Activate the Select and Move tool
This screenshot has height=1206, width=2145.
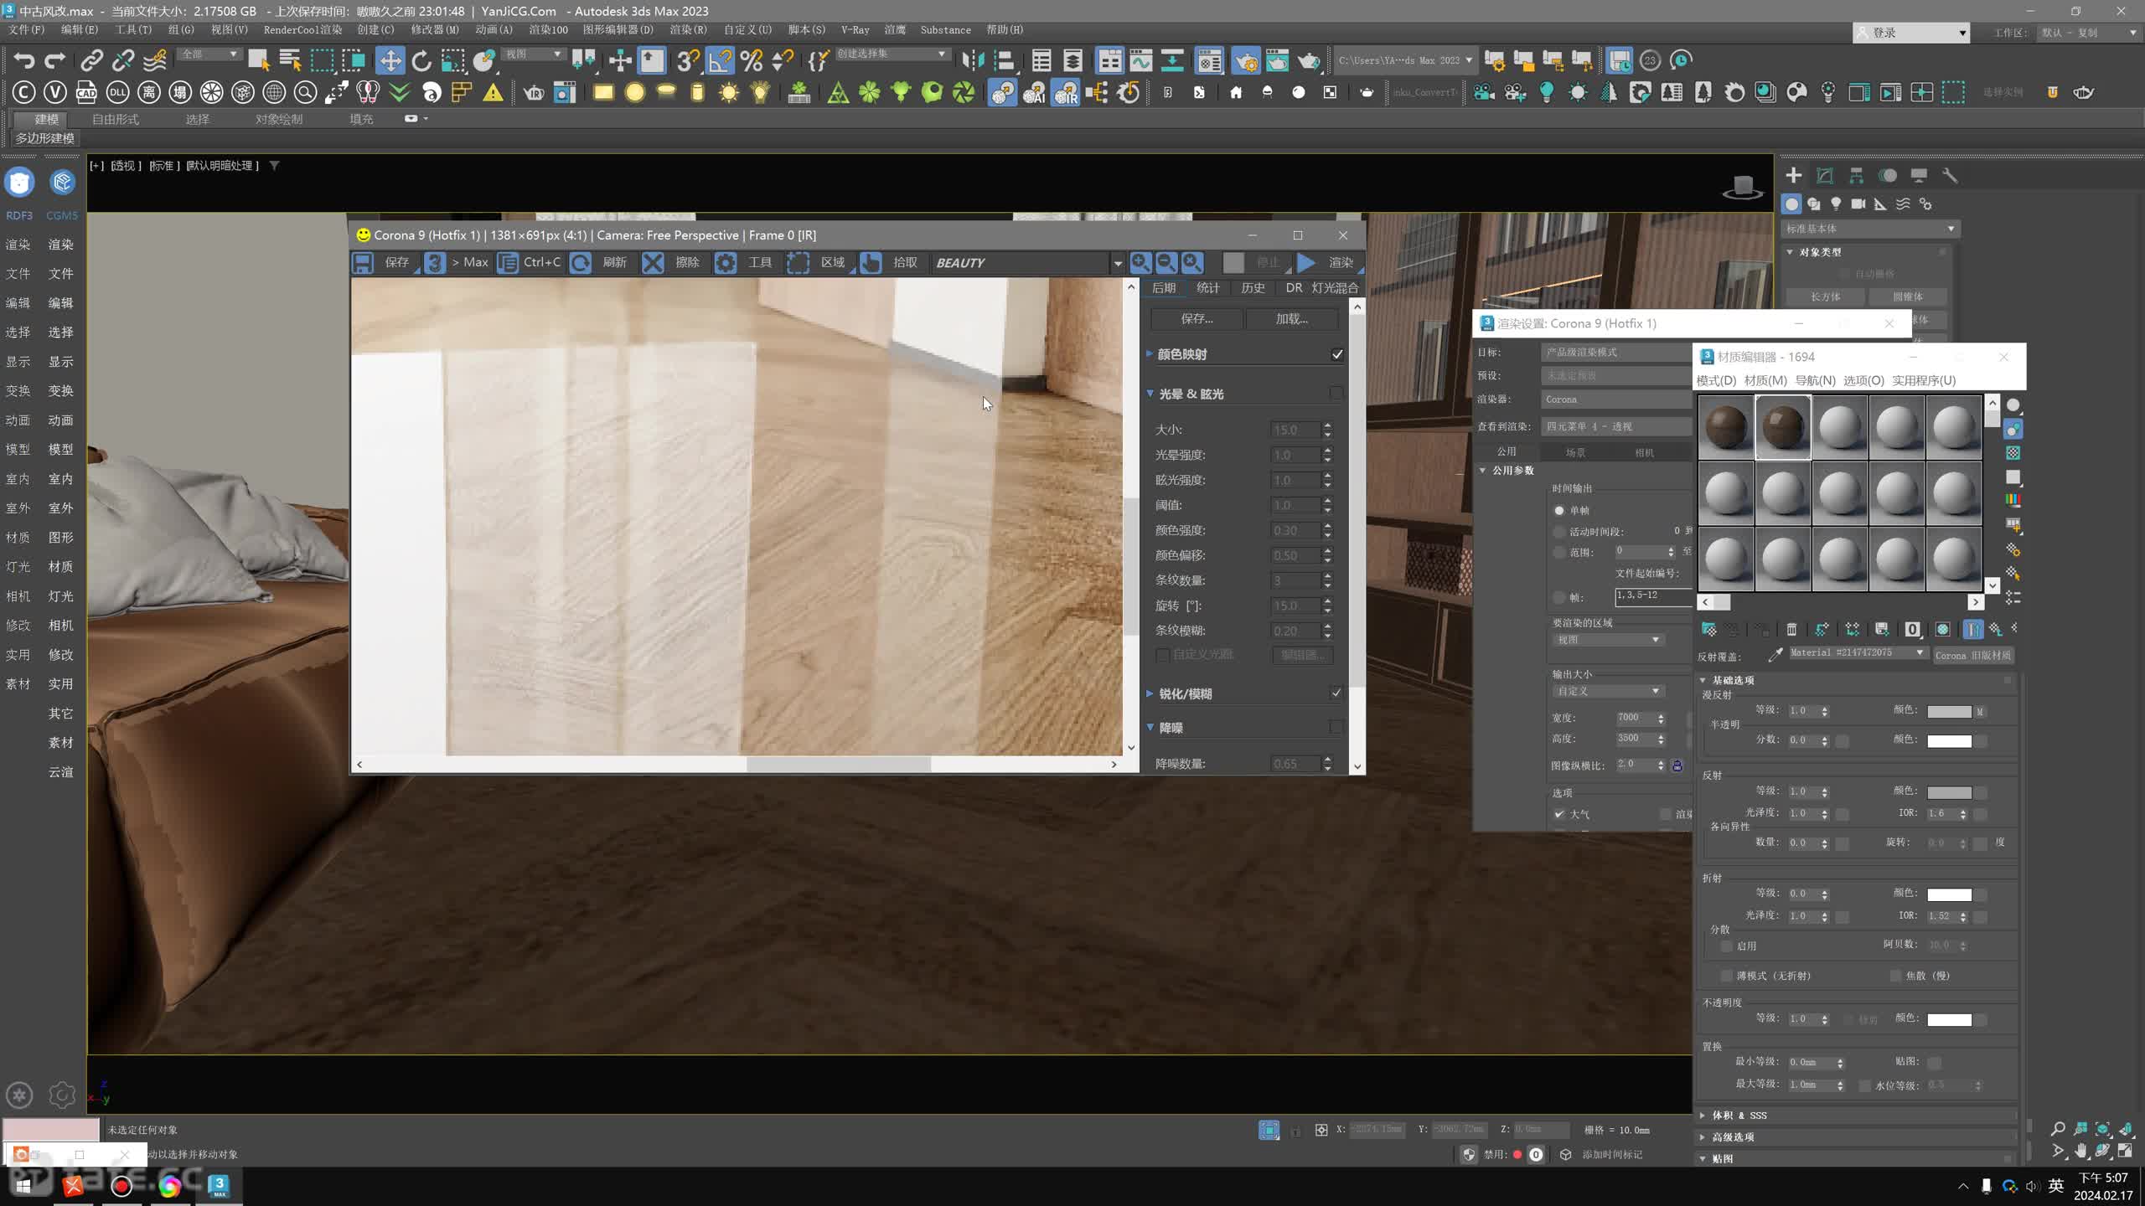[390, 60]
